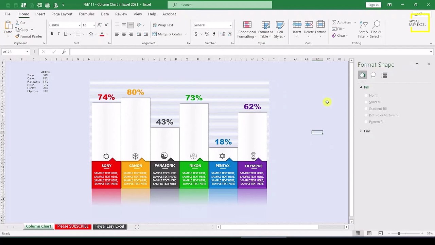Open the File menu
This screenshot has height=245, width=435.
point(7,14)
